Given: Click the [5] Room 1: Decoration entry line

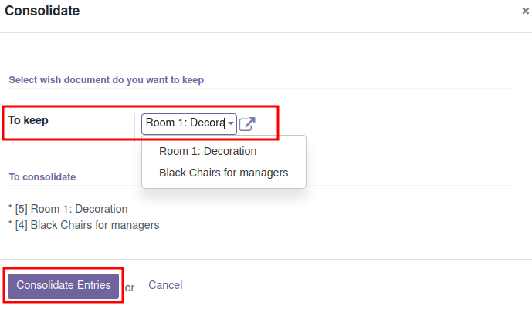Looking at the screenshot, I should (x=68, y=209).
